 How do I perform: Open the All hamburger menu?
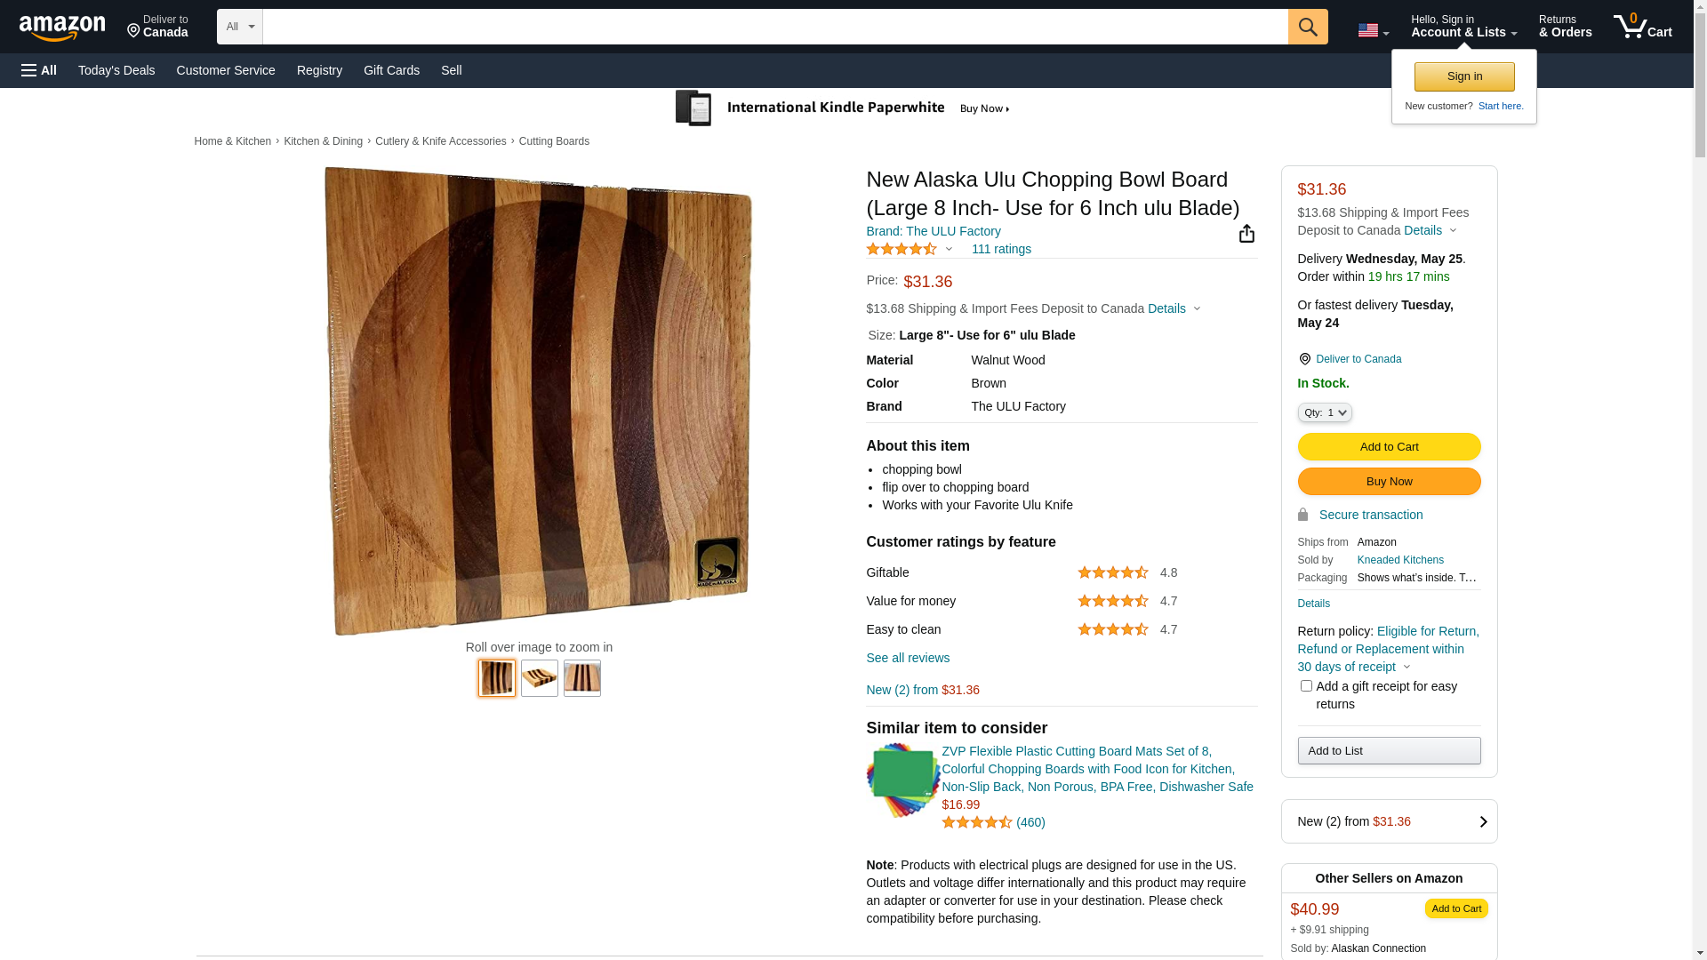tap(39, 70)
